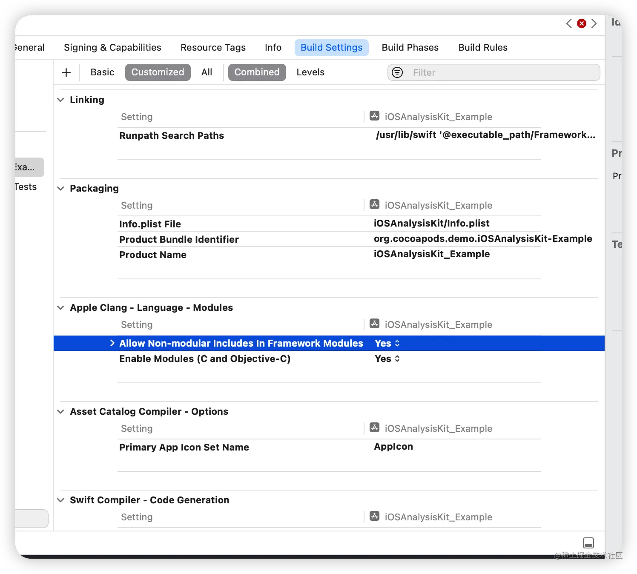Type in the Filter search field
Image resolution: width=637 pixels, height=574 pixels.
494,72
